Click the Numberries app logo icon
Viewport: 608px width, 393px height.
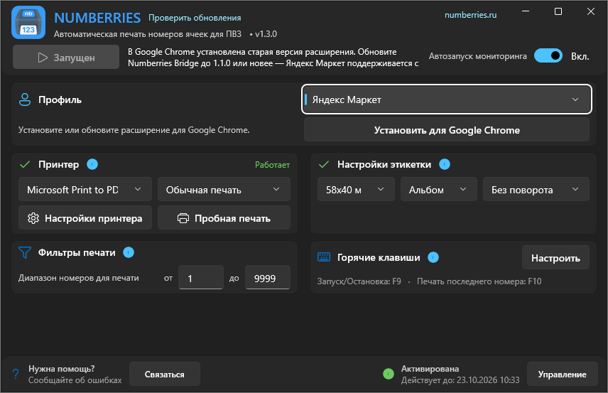[x=28, y=23]
